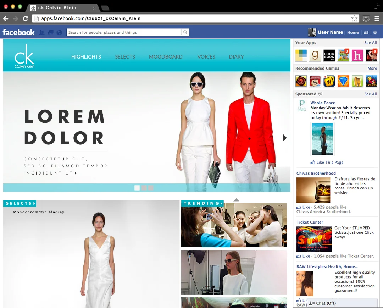Click the Chivas whisky glass image

pos(313,190)
